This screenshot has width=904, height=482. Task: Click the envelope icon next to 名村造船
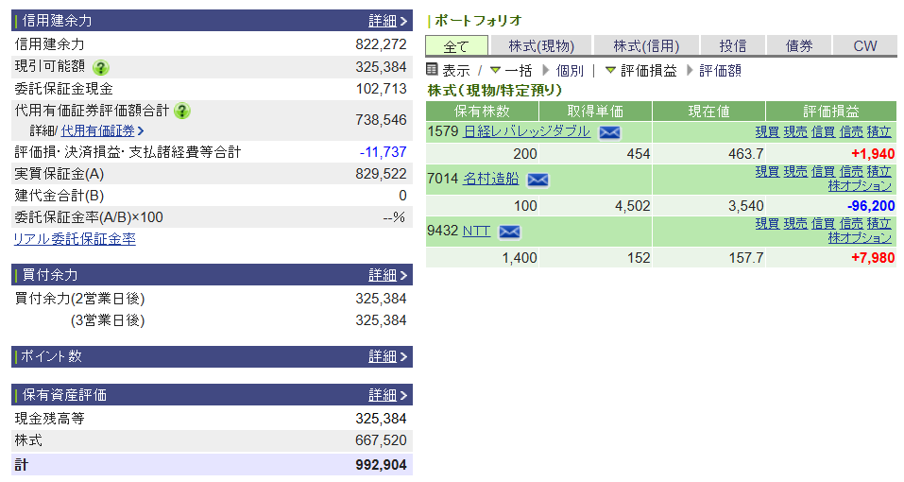click(x=537, y=180)
